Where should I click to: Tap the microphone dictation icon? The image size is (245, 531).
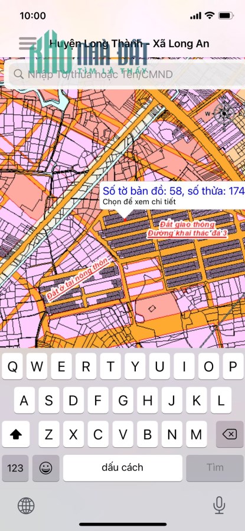(x=219, y=505)
